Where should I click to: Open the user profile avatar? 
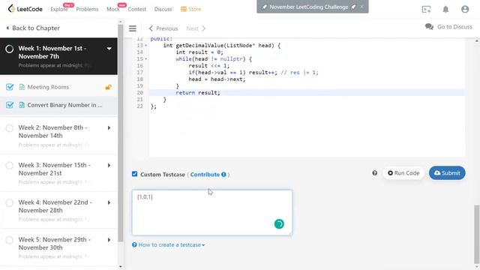[x=465, y=10]
